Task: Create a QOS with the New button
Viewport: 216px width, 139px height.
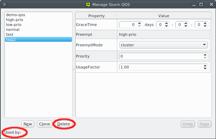Action: (x=28, y=124)
